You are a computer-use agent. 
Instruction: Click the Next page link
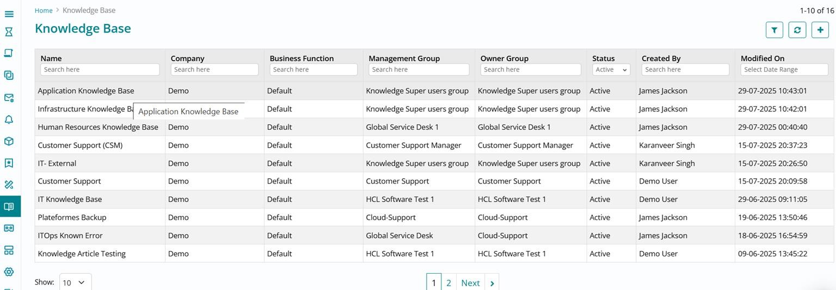pyautogui.click(x=470, y=283)
